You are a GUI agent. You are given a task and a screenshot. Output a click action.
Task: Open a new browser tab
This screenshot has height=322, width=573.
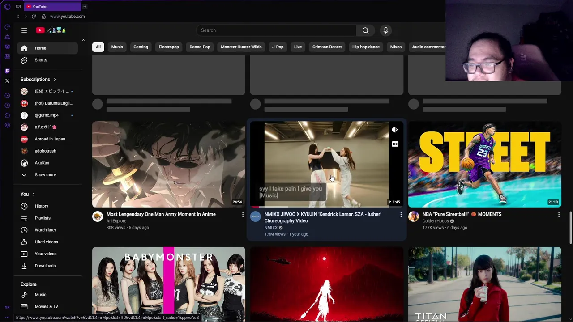click(x=85, y=7)
